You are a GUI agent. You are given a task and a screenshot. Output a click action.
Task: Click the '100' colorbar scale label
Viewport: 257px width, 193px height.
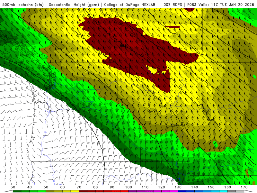point(129,187)
